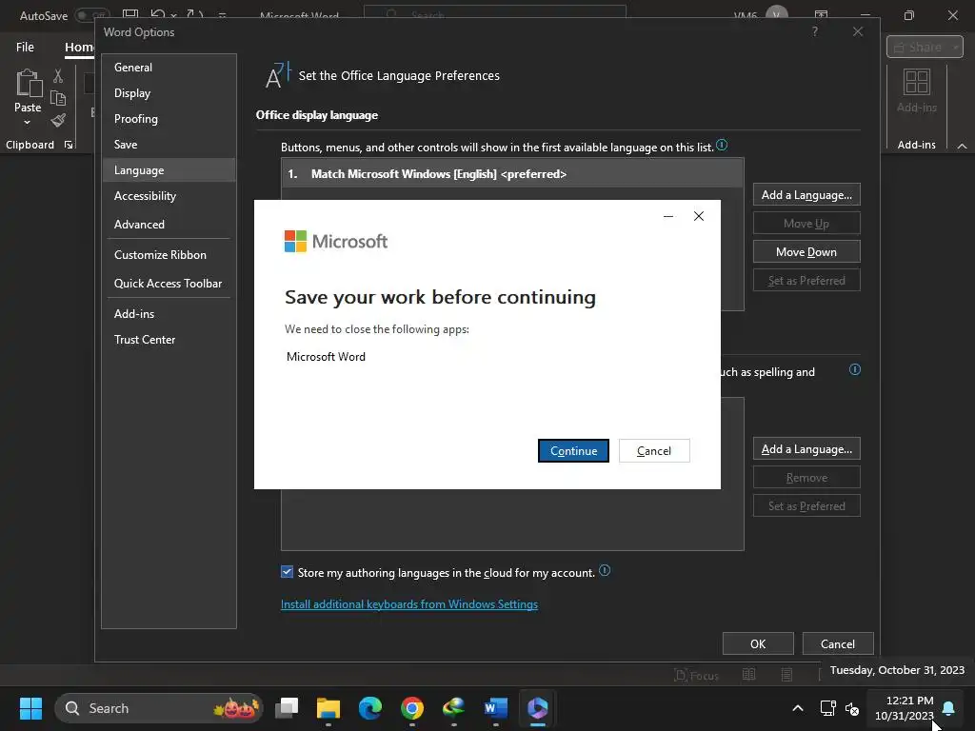
Task: Open Microsoft Edge from taskbar
Action: pyautogui.click(x=370, y=708)
